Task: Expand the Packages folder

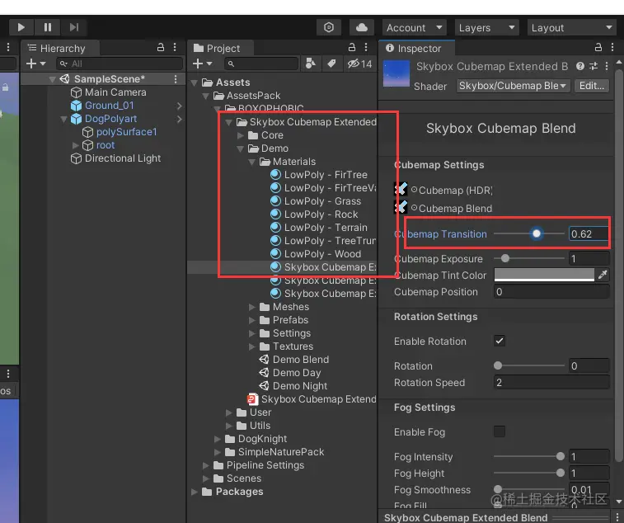Action: [195, 492]
